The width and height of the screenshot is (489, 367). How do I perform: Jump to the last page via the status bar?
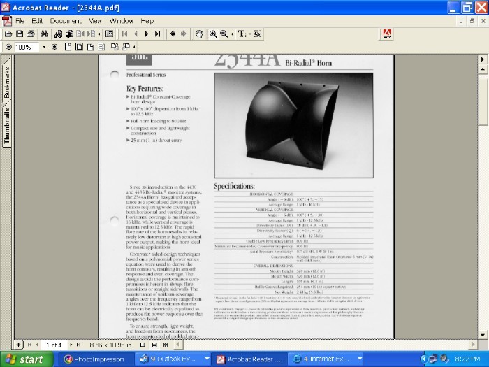(x=78, y=345)
